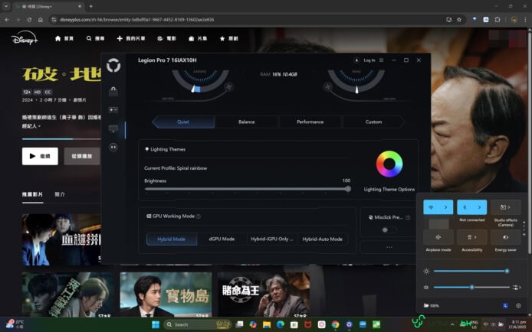Viewport: 532px width, 332px height.
Task: Open Copilot from the taskbar
Action: click(253, 325)
